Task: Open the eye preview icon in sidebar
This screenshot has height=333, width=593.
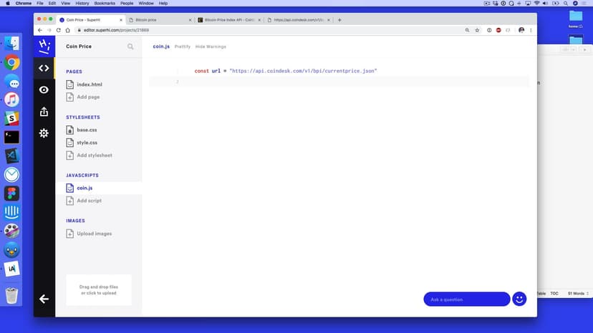Action: pyautogui.click(x=44, y=90)
